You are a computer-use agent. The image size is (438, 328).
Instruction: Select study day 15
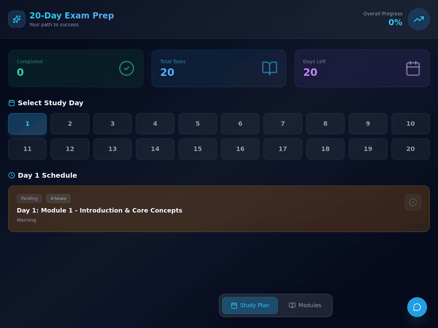(198, 149)
